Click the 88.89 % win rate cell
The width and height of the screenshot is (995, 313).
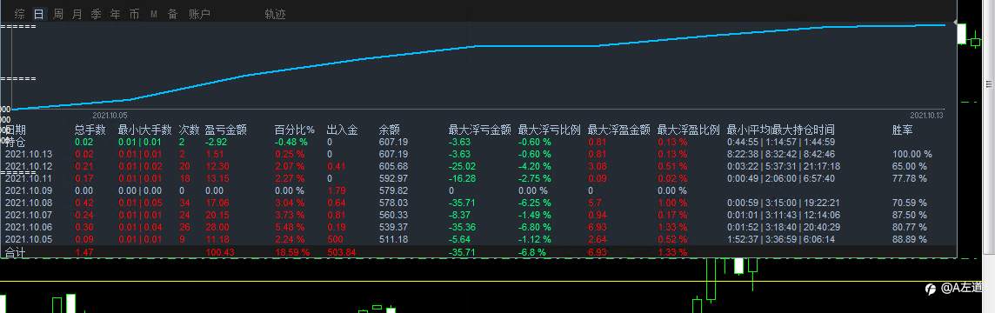tap(910, 239)
